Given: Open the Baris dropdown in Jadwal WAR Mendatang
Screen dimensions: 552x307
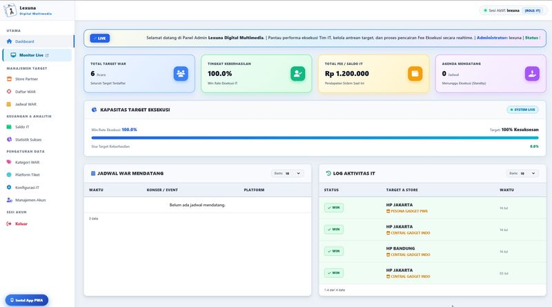Looking at the screenshot, I should tap(288, 173).
